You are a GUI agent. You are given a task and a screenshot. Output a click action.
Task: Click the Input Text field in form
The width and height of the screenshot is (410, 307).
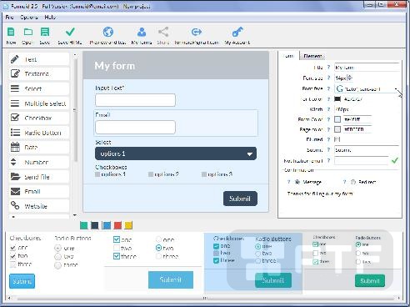135,100
